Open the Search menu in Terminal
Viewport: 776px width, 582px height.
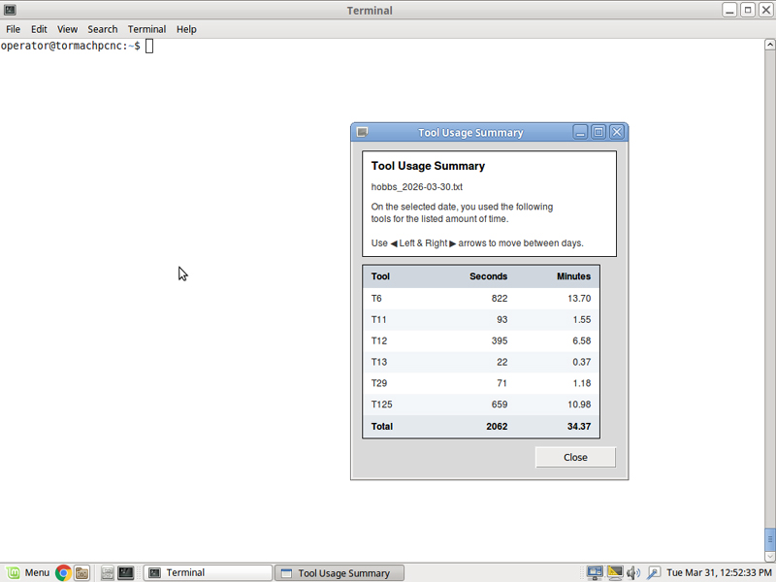pos(102,29)
